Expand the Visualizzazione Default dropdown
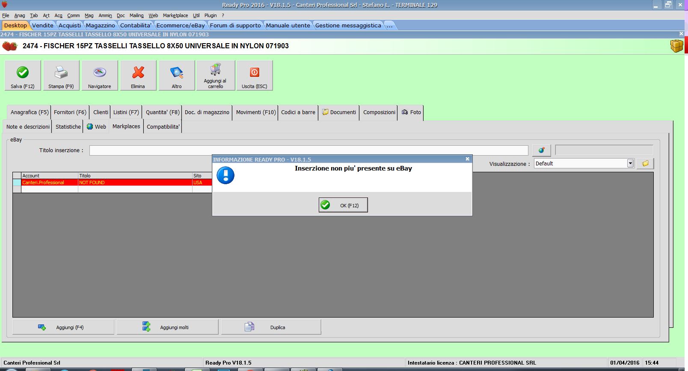 [x=630, y=163]
